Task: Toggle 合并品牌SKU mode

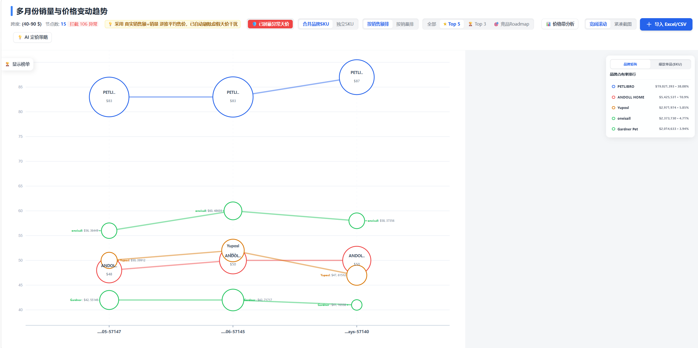Action: [316, 24]
